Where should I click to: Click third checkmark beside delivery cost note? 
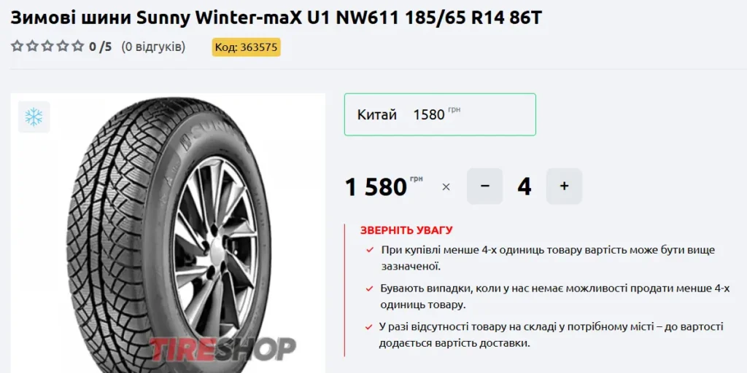[x=369, y=327]
